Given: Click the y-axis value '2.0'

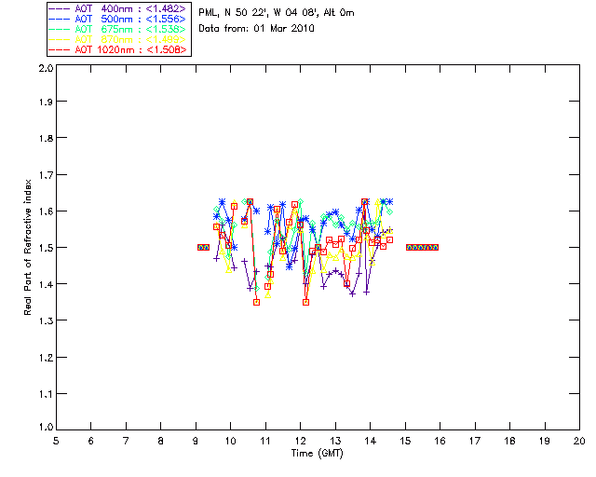Looking at the screenshot, I should tap(46, 68).
